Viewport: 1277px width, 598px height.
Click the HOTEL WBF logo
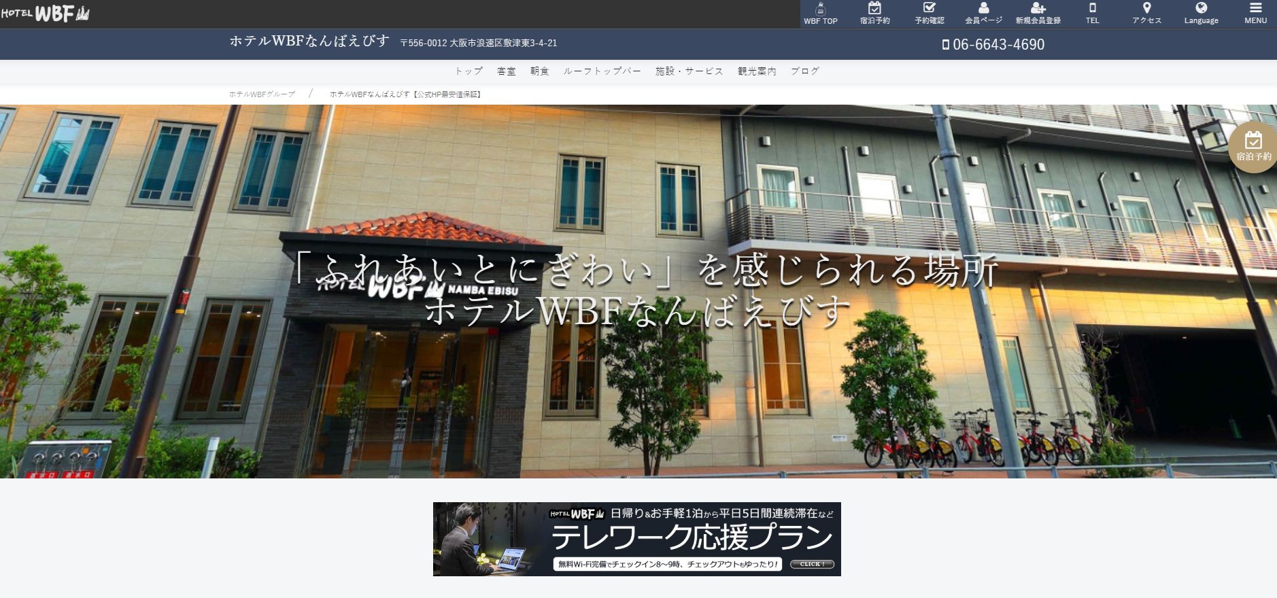(46, 14)
